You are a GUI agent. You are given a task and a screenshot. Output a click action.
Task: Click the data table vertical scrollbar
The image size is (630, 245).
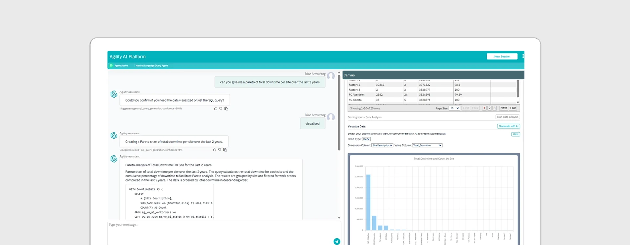point(518,89)
